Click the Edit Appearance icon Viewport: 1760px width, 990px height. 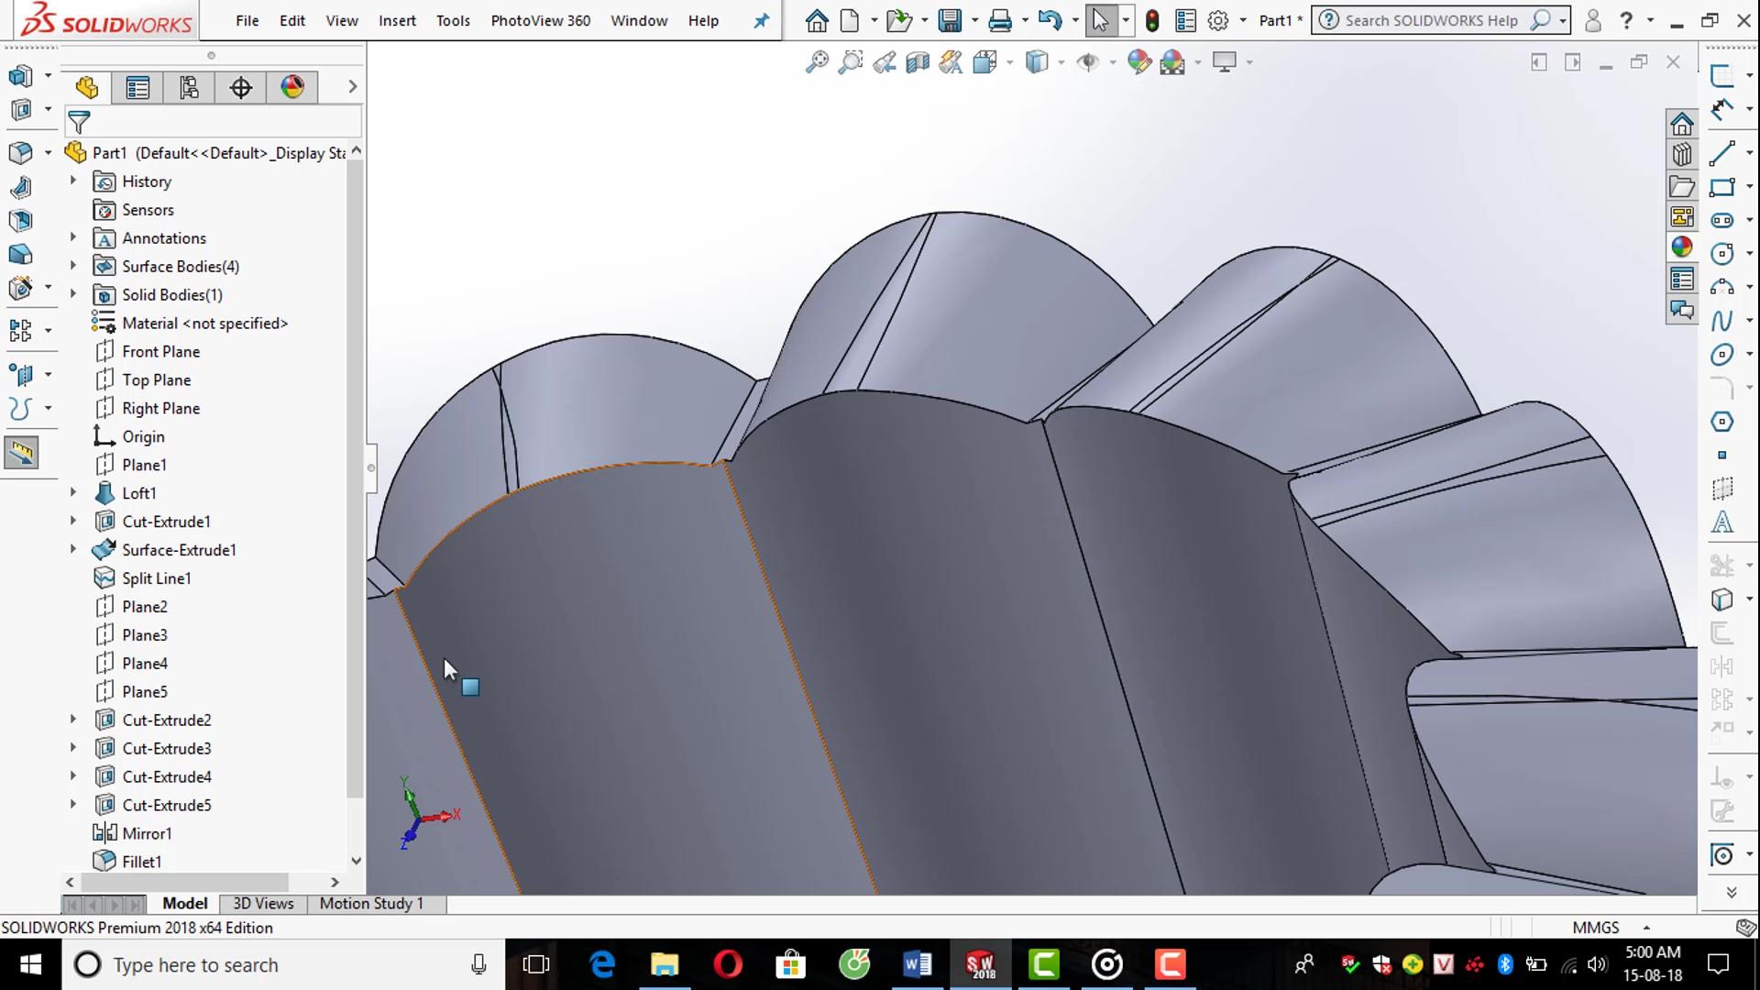1138,62
